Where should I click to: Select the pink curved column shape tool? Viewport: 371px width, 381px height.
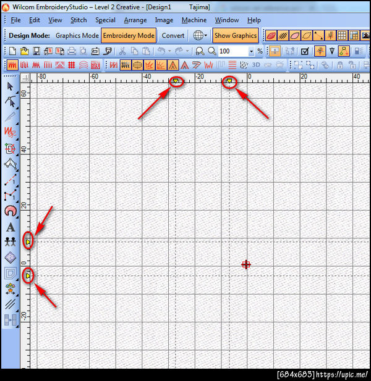coord(11,211)
